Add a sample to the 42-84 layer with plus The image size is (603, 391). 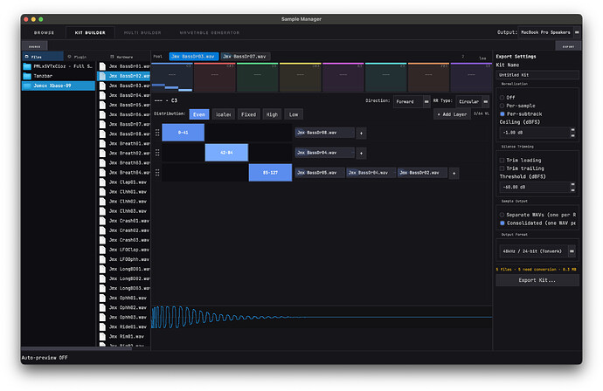point(361,153)
